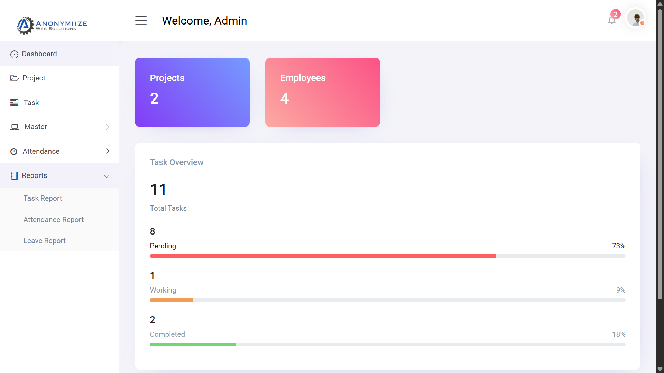Open the Project menu item
This screenshot has height=373, width=664.
click(x=59, y=78)
